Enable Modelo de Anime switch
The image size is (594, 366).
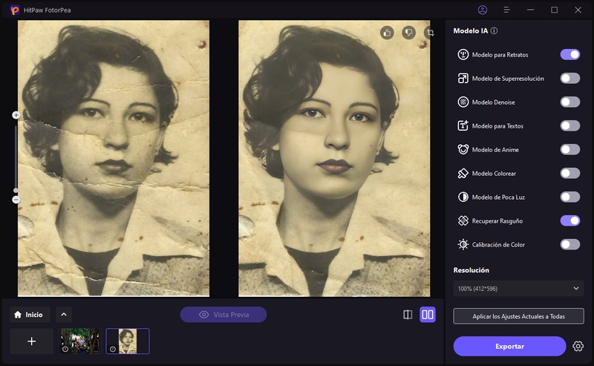(x=570, y=149)
